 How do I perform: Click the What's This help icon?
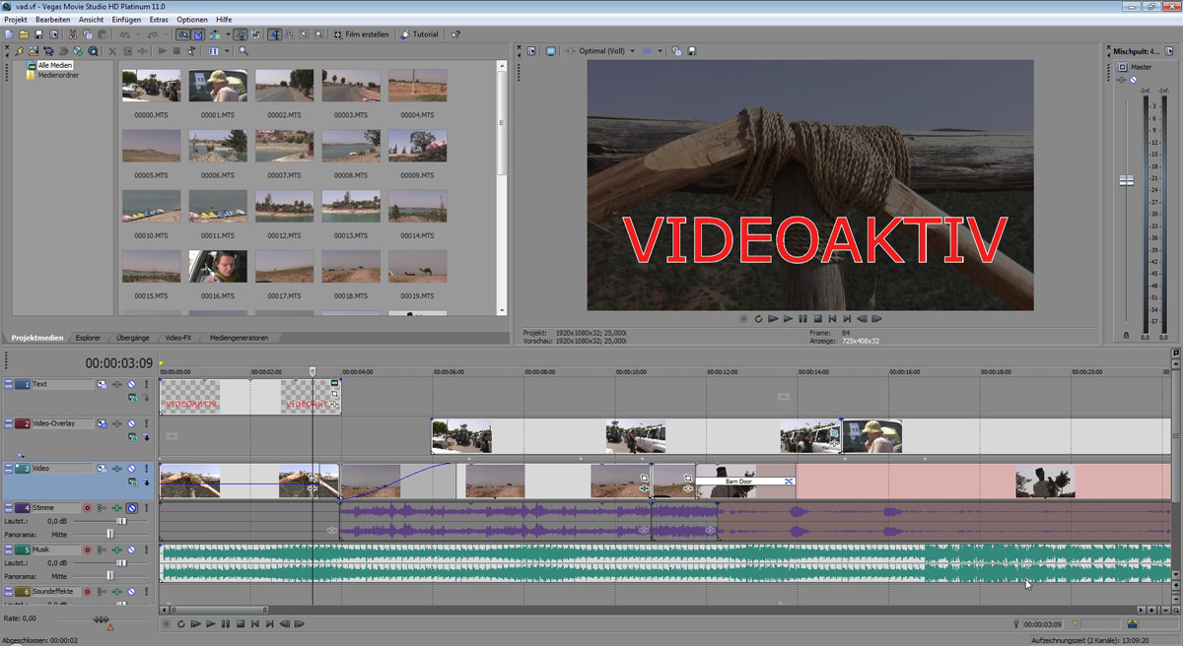click(x=456, y=34)
